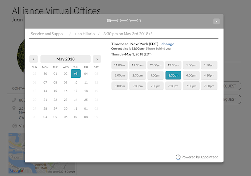Click the highlighted 3:30pm time slot
The height and width of the screenshot is (176, 251).
click(x=173, y=75)
